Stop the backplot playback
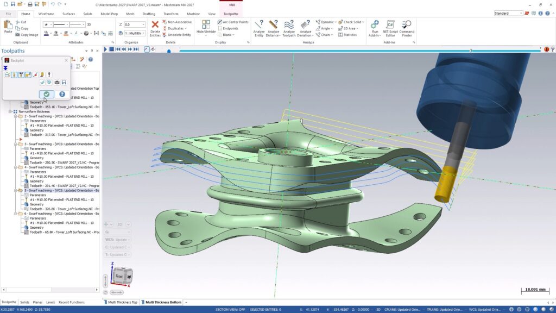The width and height of the screenshot is (556, 313). tap(111, 49)
